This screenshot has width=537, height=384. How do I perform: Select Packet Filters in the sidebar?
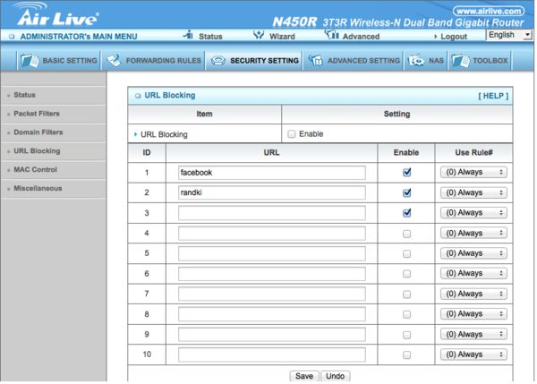[37, 114]
